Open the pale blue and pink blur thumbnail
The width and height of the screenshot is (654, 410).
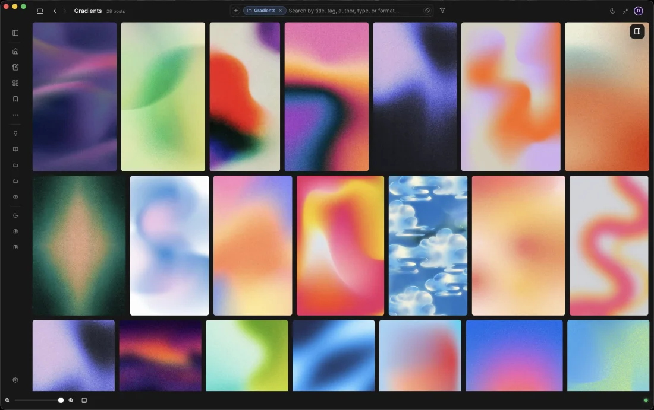[169, 246]
